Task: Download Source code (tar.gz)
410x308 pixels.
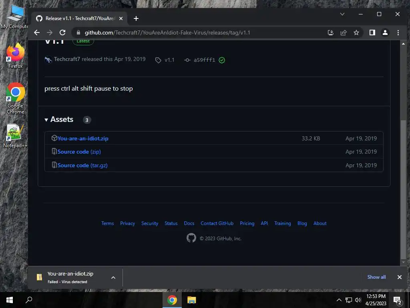Action: pyautogui.click(x=82, y=165)
